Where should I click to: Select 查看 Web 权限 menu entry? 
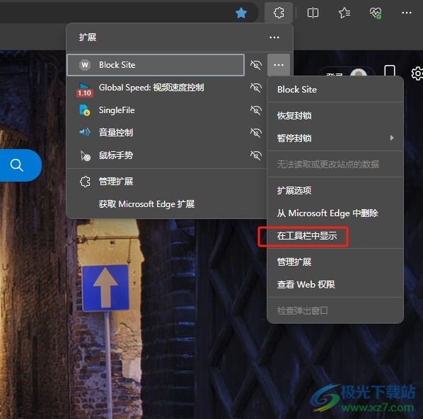[335, 284]
